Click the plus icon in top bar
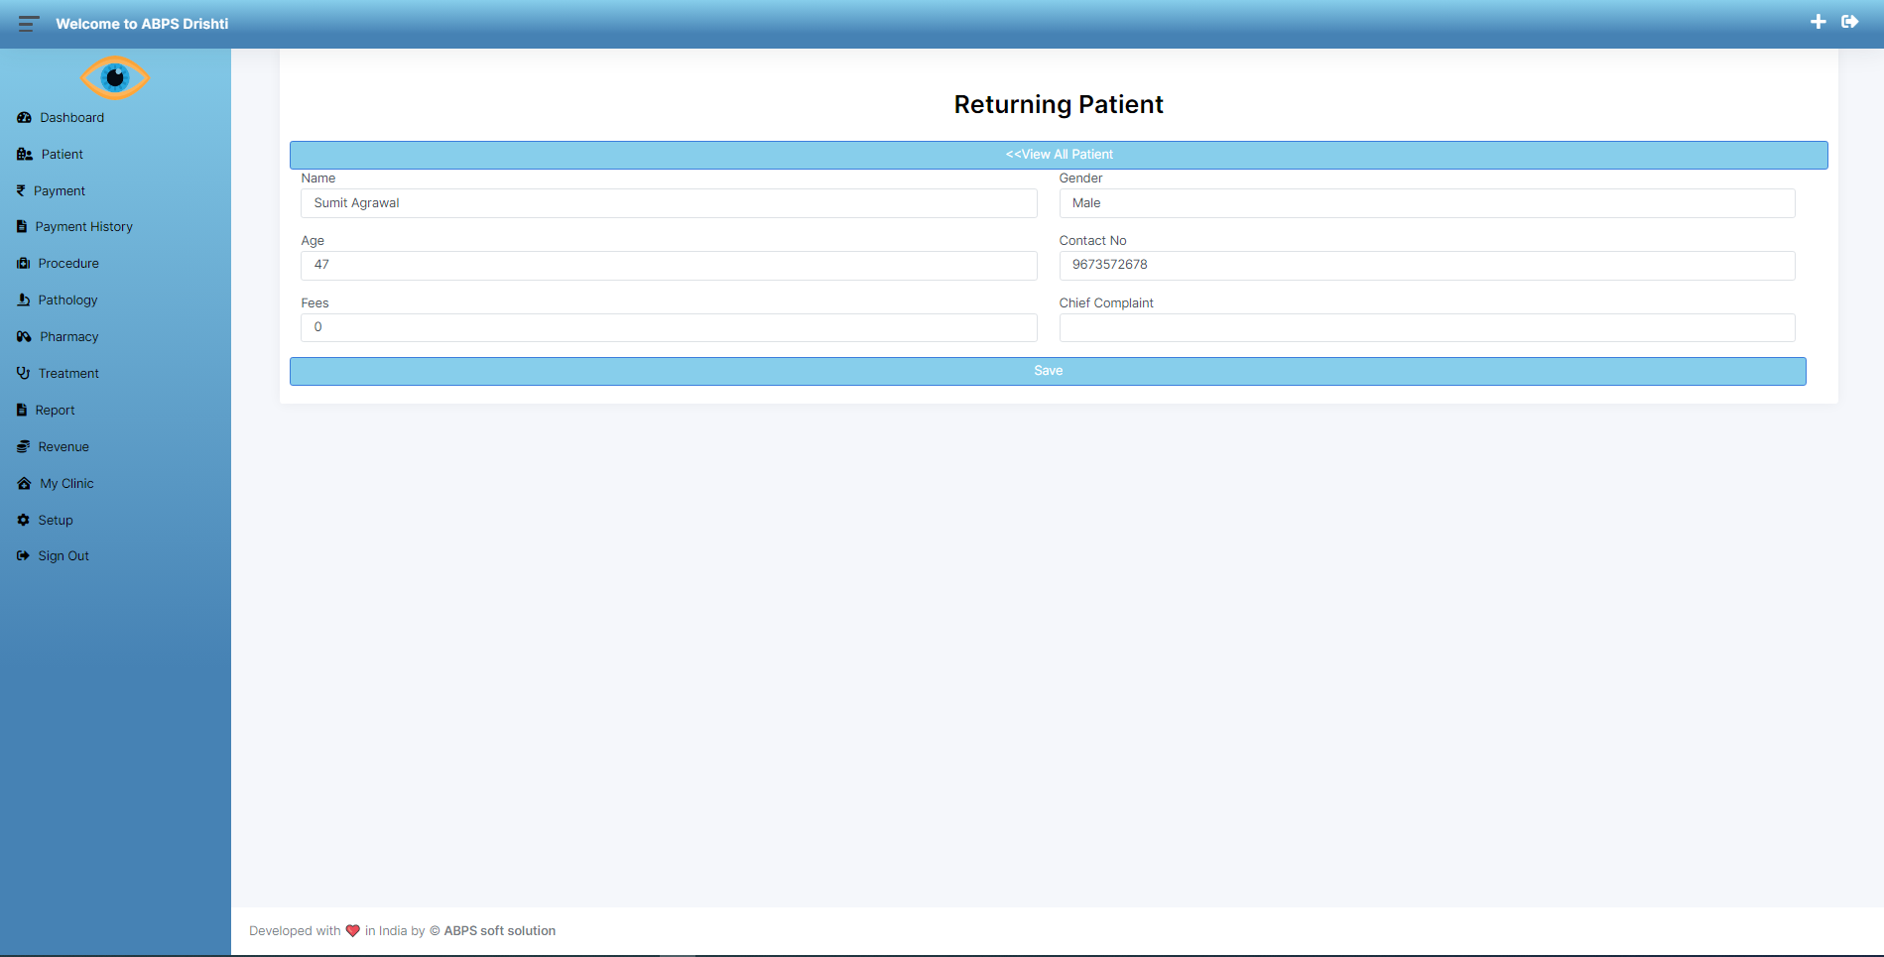Image resolution: width=1884 pixels, height=957 pixels. [x=1818, y=22]
